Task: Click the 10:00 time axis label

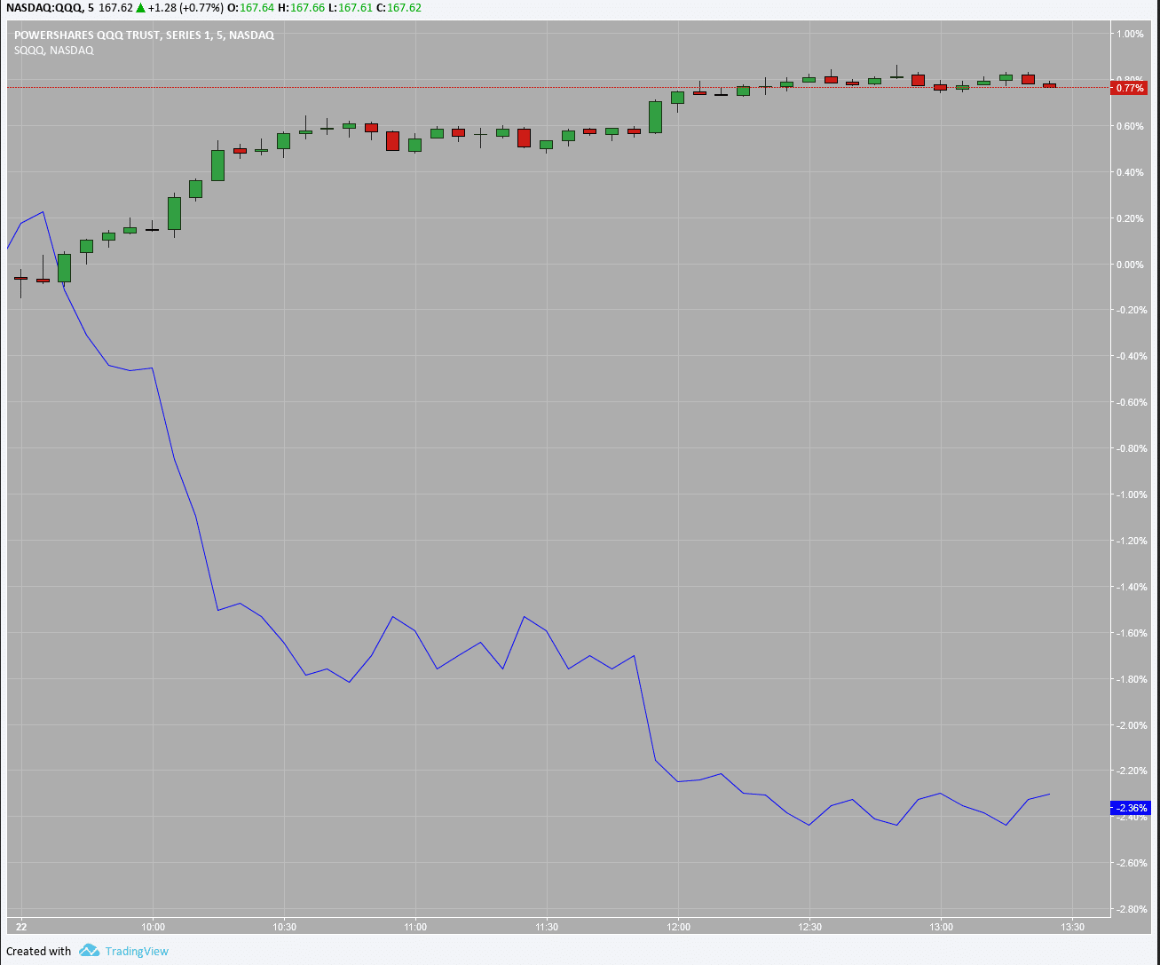Action: (154, 927)
